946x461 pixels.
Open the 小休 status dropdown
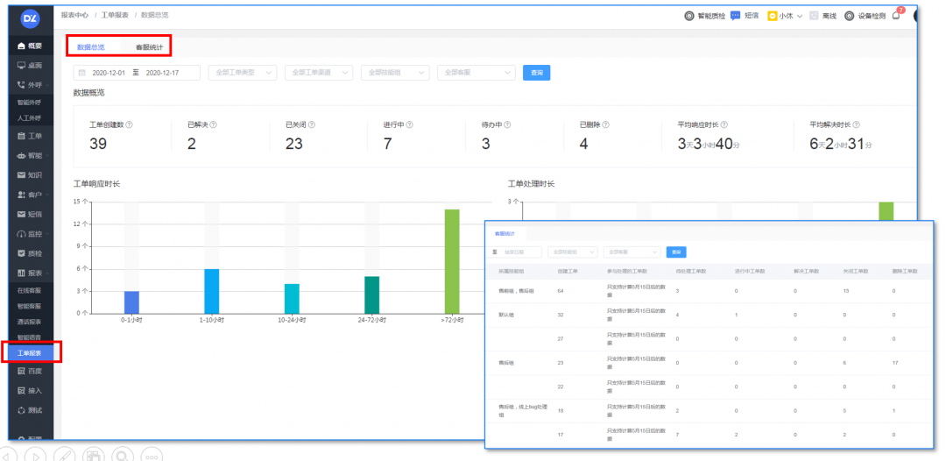(785, 16)
